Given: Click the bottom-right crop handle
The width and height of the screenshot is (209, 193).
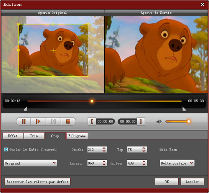Looking at the screenshot, I should point(88,76).
